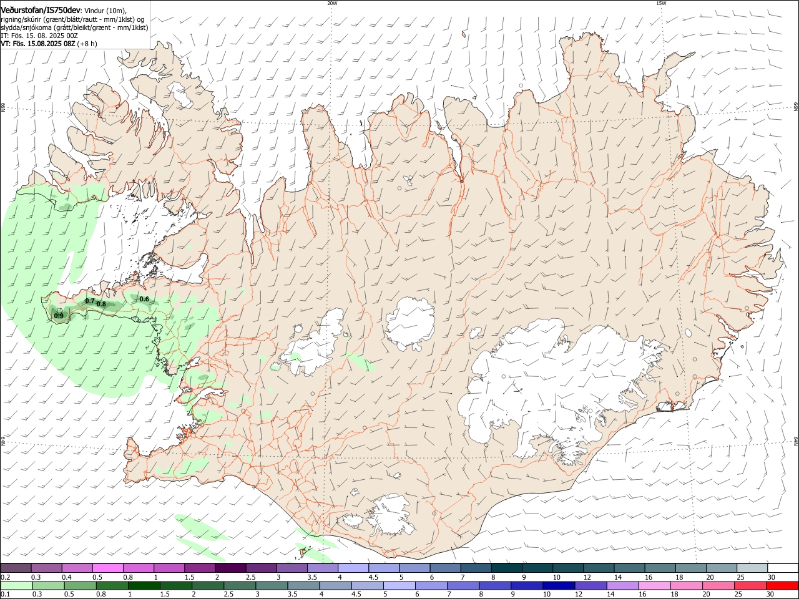Pick the pale green 0.1 rain legend swatch
799x599 pixels.
pyautogui.click(x=16, y=585)
